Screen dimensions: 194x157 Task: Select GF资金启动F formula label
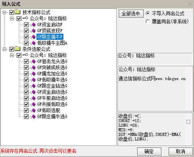point(50,25)
